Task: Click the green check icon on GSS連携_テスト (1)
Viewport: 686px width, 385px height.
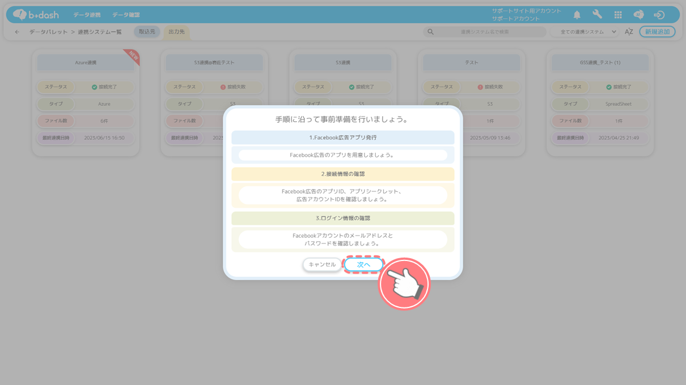Action: pos(609,87)
